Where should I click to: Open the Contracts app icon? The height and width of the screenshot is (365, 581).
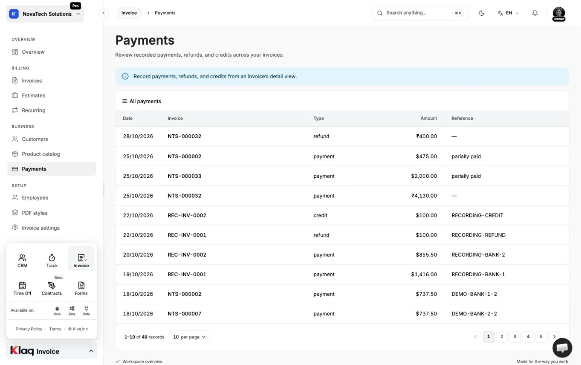[52, 288]
